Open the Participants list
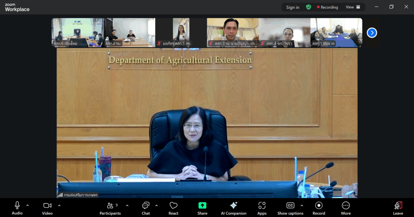414x217 pixels. pos(110,208)
